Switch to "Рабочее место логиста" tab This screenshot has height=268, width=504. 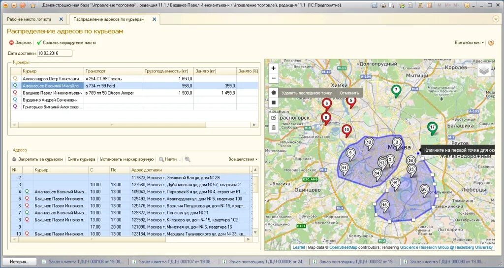(x=31, y=19)
